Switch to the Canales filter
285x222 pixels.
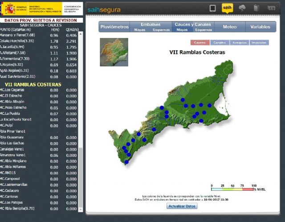click(219, 43)
